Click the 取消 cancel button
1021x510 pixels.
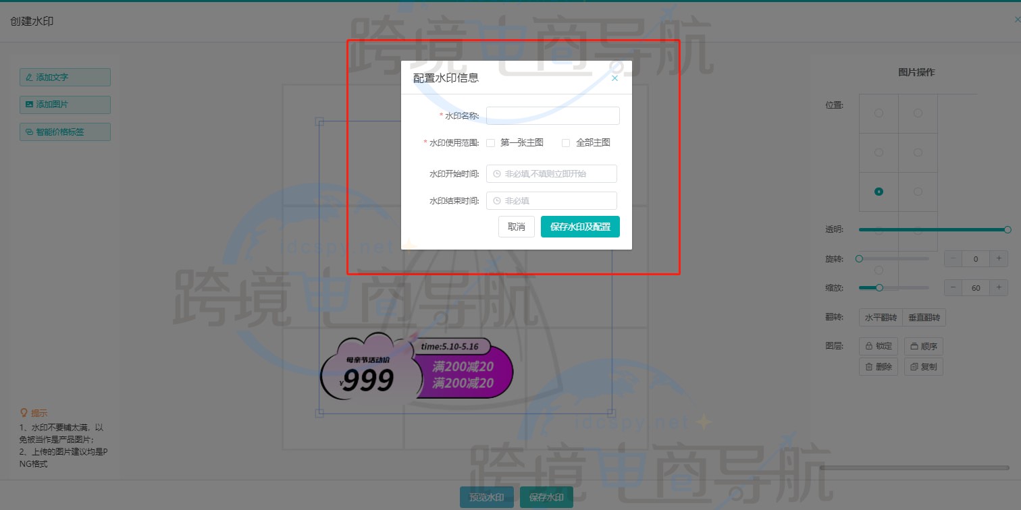[516, 227]
